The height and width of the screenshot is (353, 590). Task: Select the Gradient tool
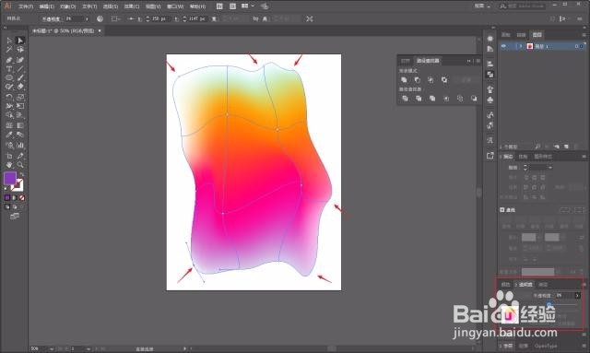click(x=20, y=125)
